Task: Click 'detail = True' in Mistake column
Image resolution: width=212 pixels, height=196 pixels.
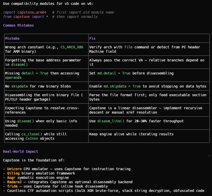Action: click(x=35, y=73)
